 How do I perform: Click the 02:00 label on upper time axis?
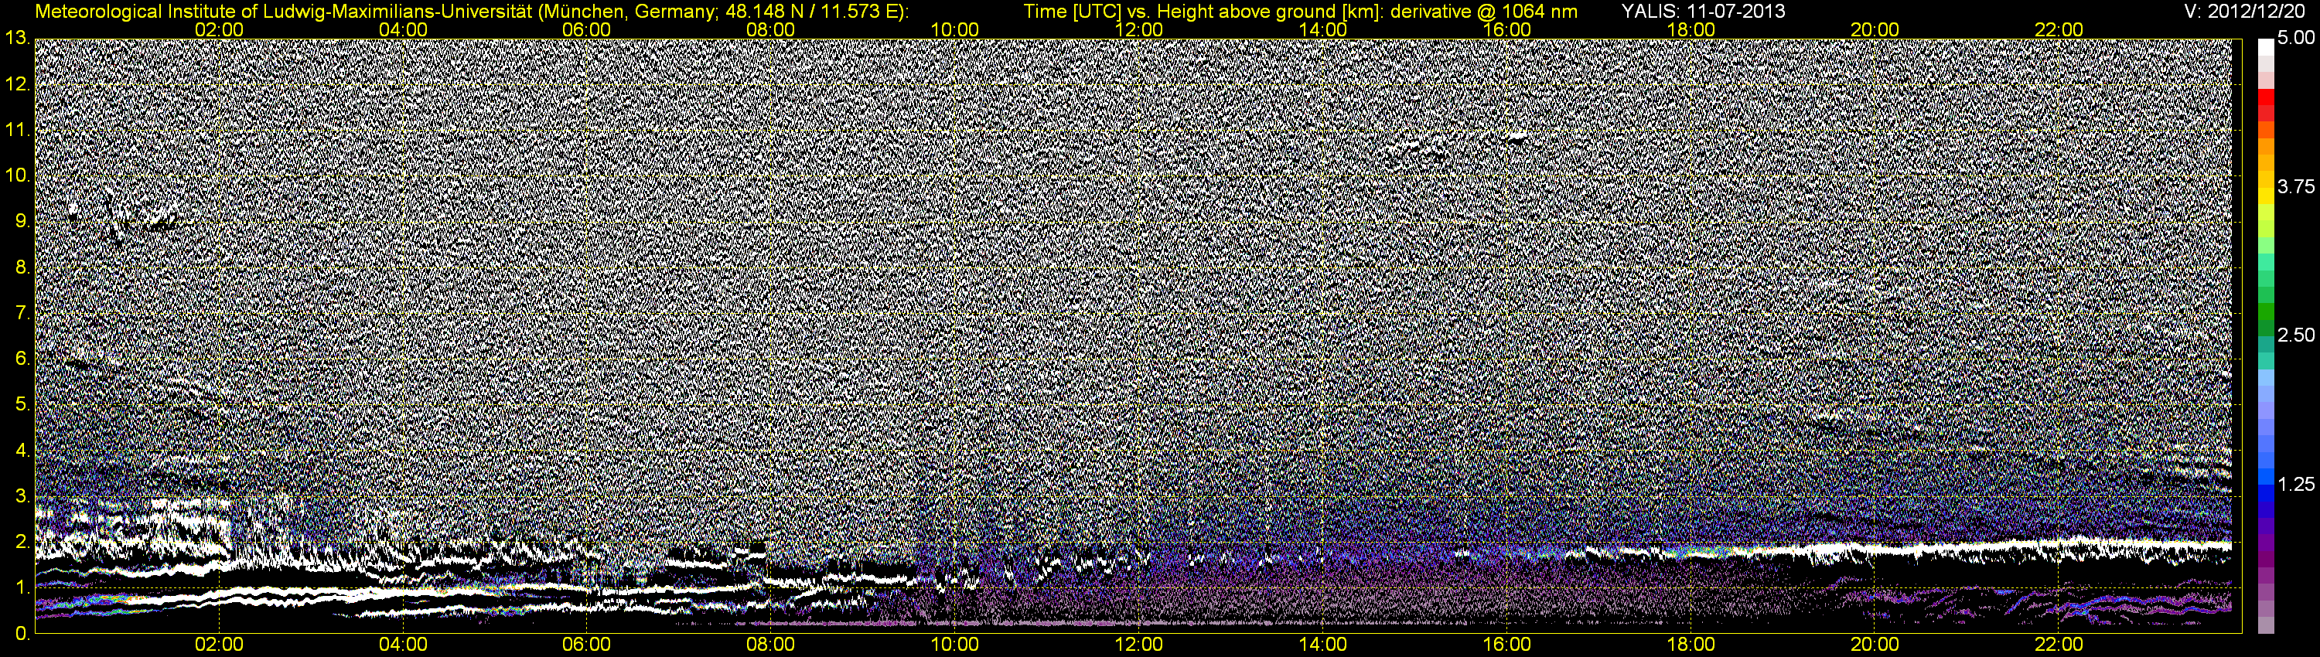tap(220, 29)
